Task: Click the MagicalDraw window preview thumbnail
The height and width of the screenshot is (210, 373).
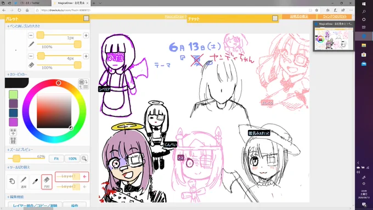Action: tap(334, 38)
